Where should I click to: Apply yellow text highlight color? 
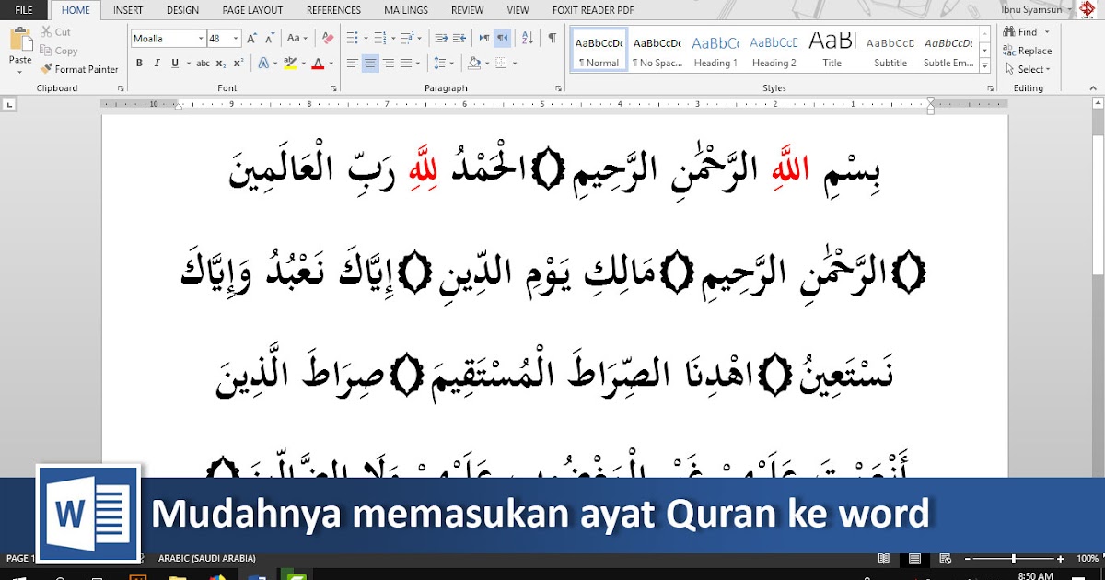(290, 64)
